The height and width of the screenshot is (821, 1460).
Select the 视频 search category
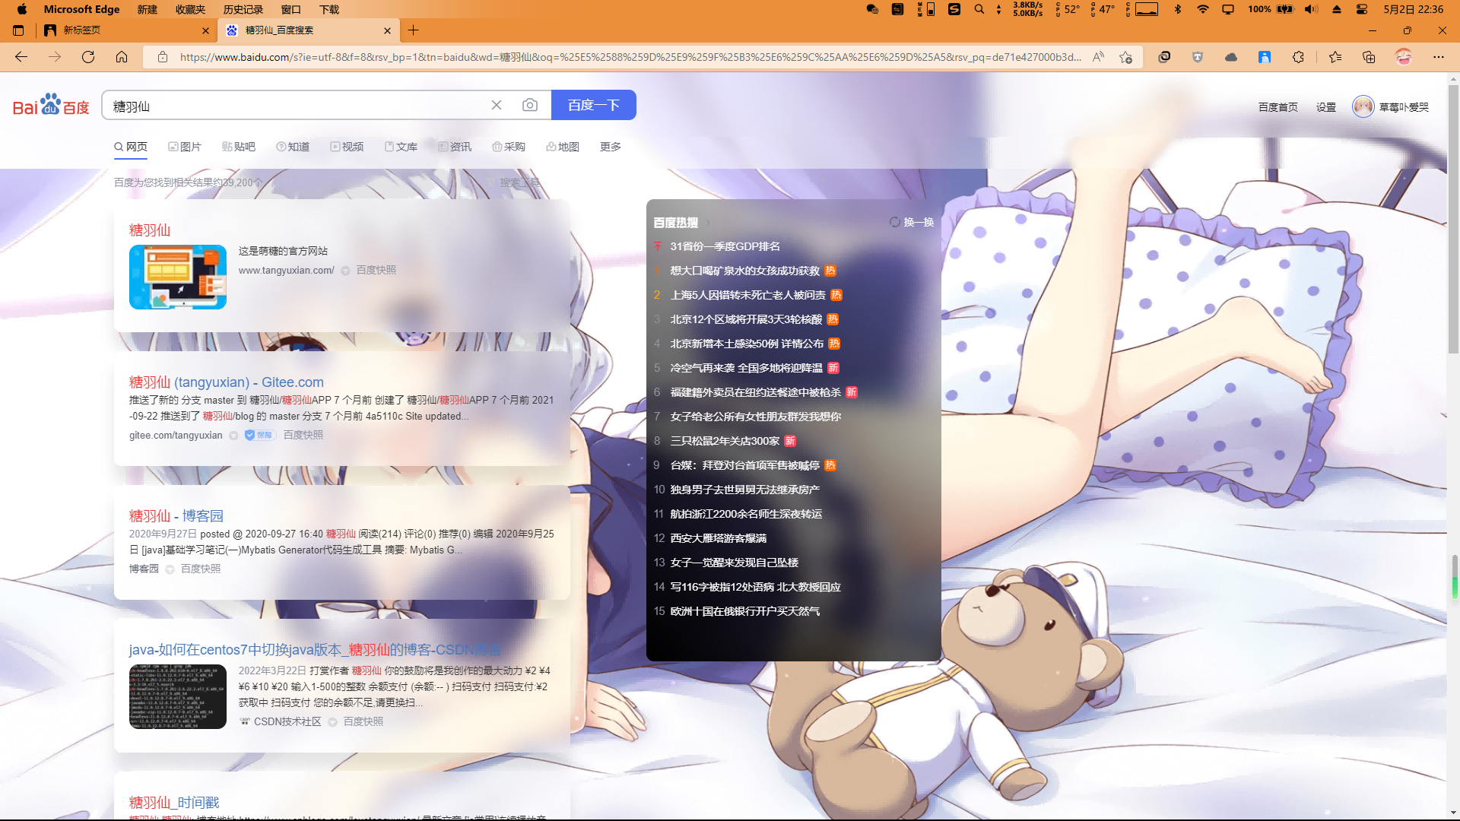(x=347, y=147)
